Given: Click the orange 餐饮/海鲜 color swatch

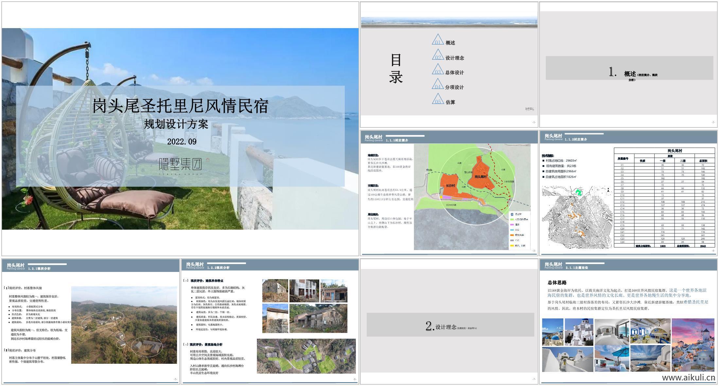Looking at the screenshot, I should pyautogui.click(x=512, y=235).
